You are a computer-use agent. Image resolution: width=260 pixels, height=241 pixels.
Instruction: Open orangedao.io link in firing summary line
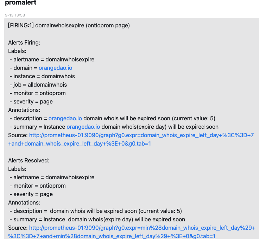pos(83,127)
